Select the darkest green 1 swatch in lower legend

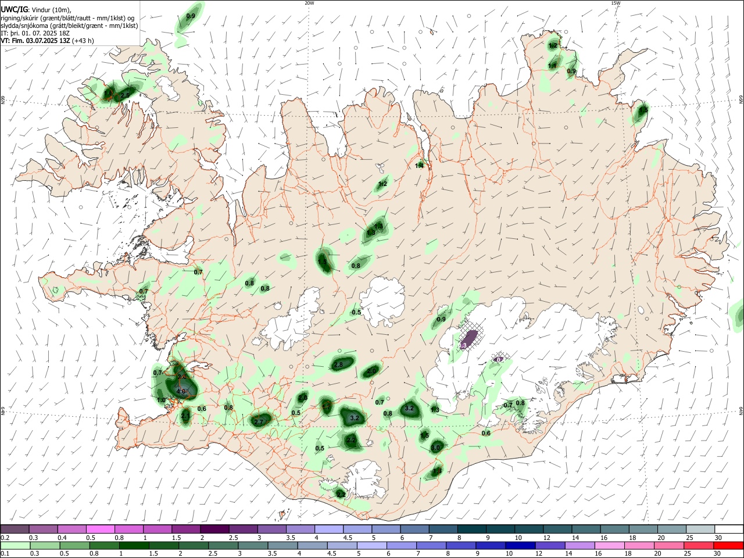134,545
